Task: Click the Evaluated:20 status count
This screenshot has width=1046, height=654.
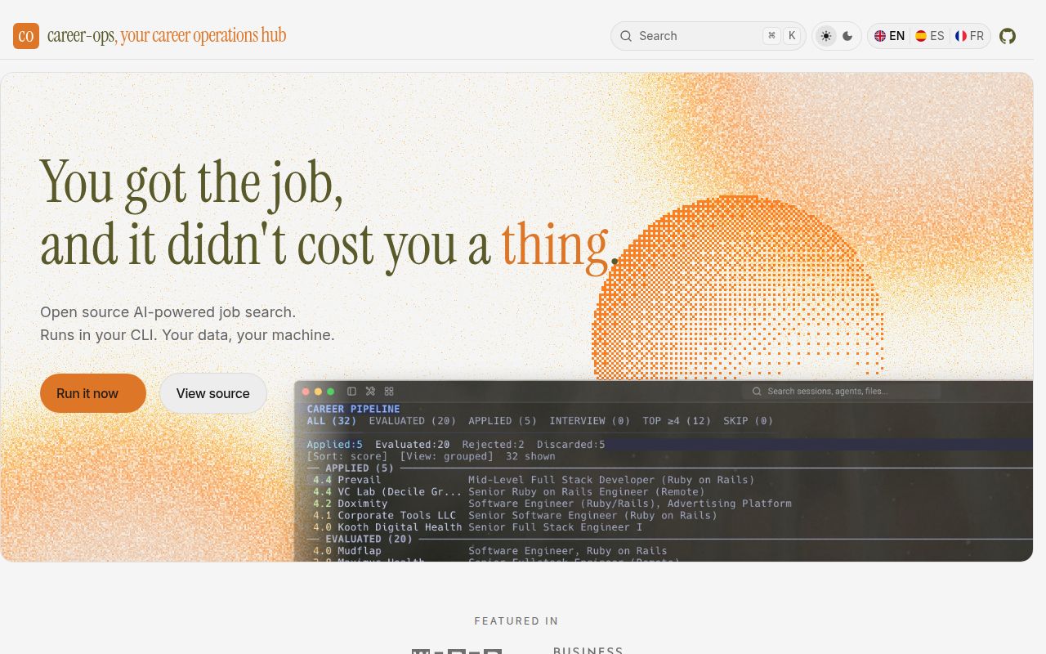Action: [413, 445]
